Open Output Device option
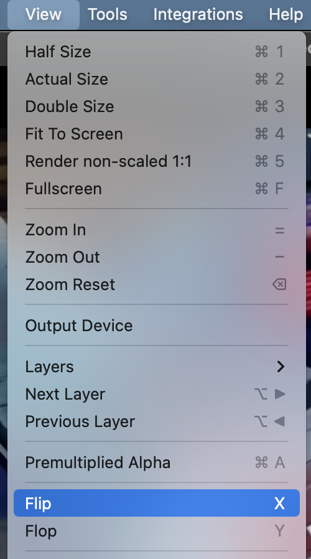The image size is (311, 559). tap(156, 326)
